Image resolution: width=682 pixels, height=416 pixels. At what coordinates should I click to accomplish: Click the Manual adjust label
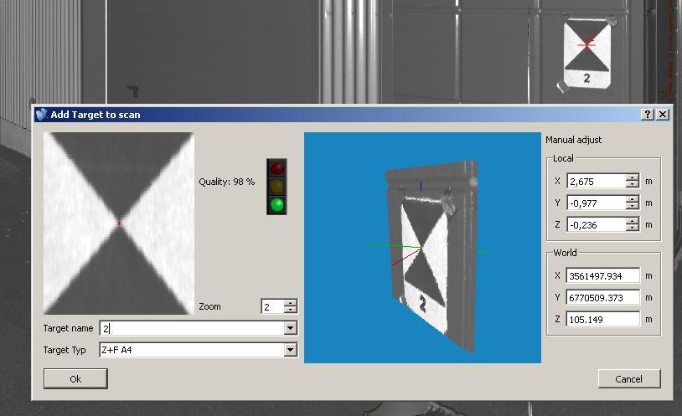573,140
